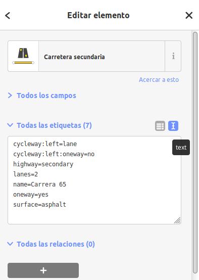Click the plus button to add a relation
Image resolution: width=199 pixels, height=280 pixels.
(x=43, y=270)
